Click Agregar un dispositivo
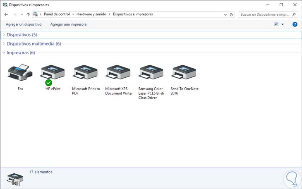 (x=24, y=24)
